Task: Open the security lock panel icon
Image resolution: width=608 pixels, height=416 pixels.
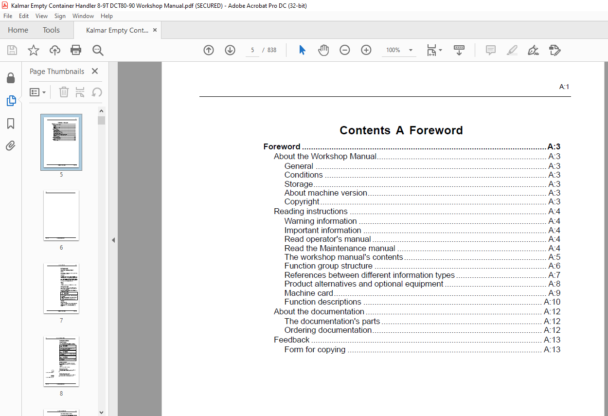Action: pyautogui.click(x=11, y=78)
